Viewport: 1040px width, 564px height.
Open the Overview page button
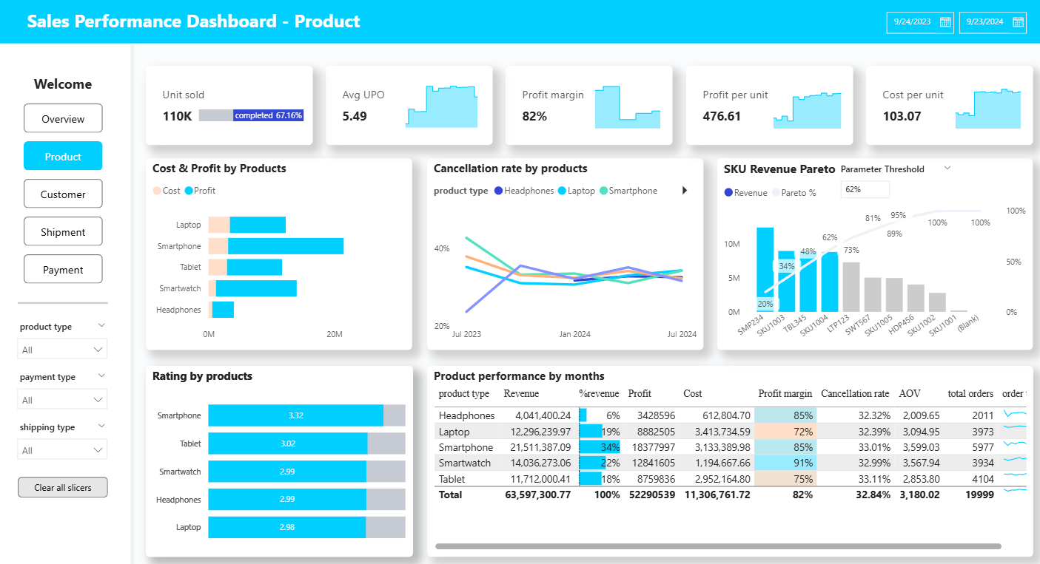(63, 119)
